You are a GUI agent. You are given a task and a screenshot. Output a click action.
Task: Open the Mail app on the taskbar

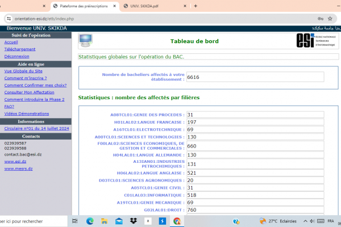pyautogui.click(x=119, y=221)
